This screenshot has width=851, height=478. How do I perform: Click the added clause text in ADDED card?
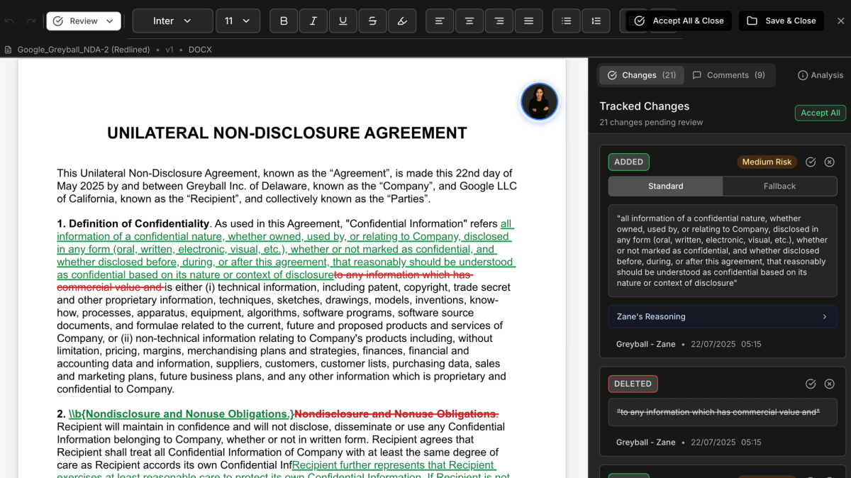723,251
